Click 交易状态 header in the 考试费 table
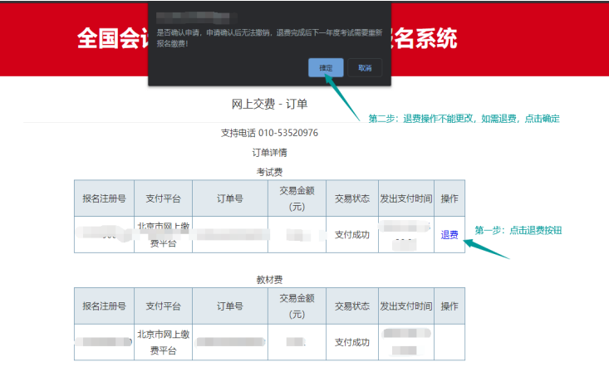 point(351,198)
